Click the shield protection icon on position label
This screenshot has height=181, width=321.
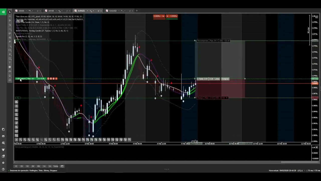point(48,79)
